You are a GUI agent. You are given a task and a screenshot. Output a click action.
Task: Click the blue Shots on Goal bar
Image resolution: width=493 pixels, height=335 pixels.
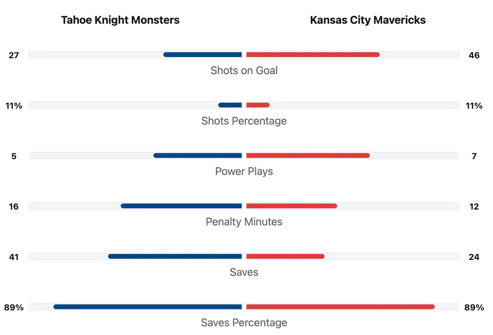203,55
